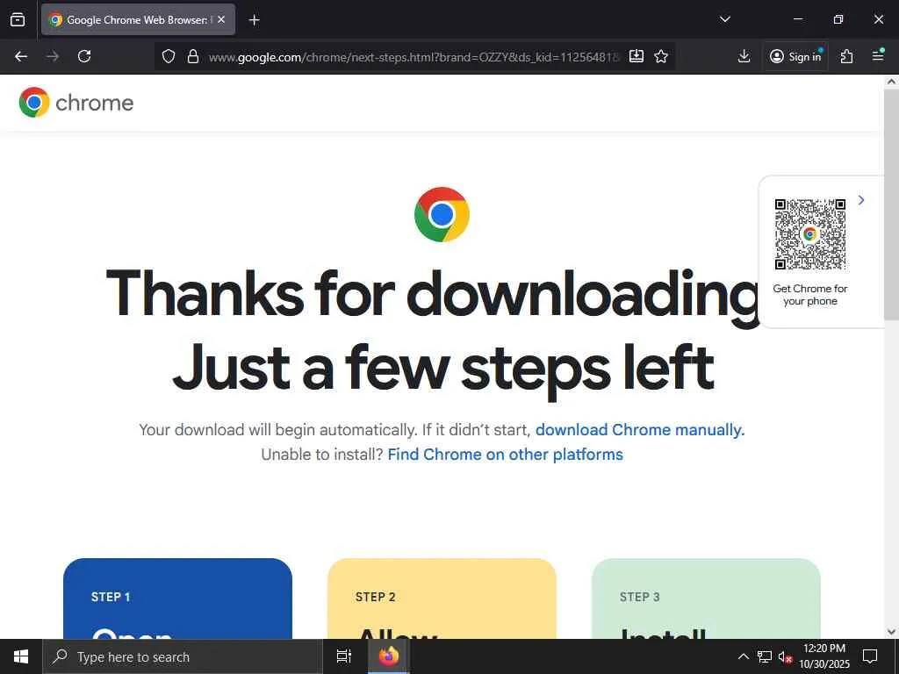Minimize the Firefox window

(797, 19)
